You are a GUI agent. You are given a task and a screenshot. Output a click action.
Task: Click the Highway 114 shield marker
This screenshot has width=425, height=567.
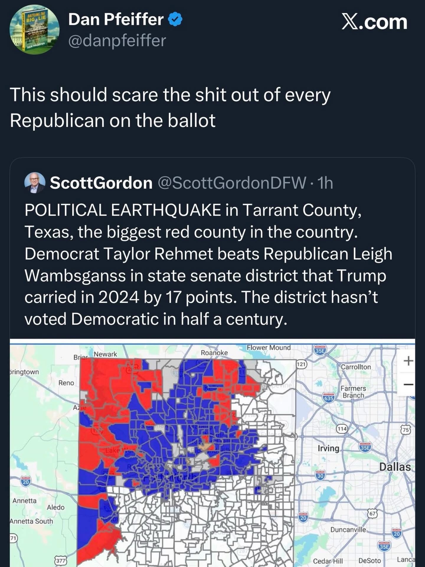[x=342, y=428]
